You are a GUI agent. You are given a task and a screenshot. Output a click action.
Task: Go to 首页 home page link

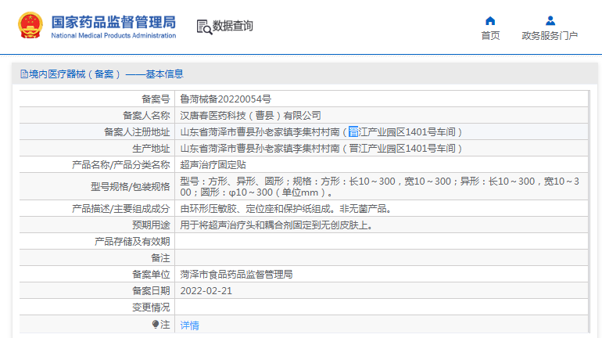[490, 36]
